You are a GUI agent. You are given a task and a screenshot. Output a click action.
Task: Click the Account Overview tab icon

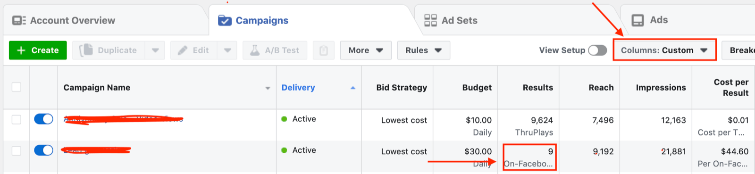(x=19, y=20)
